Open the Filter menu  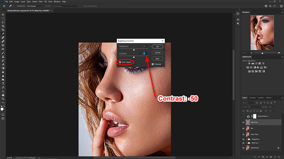pyautogui.click(x=41, y=1)
